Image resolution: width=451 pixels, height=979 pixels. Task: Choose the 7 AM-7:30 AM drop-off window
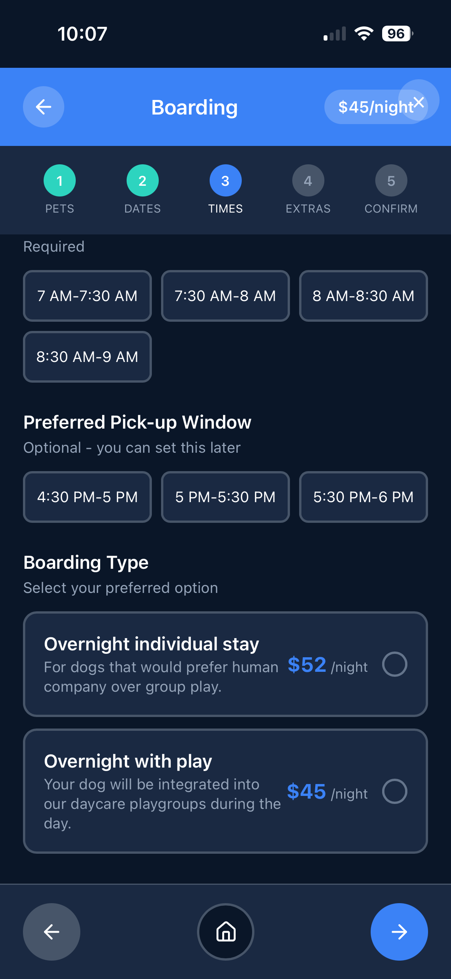(x=87, y=296)
